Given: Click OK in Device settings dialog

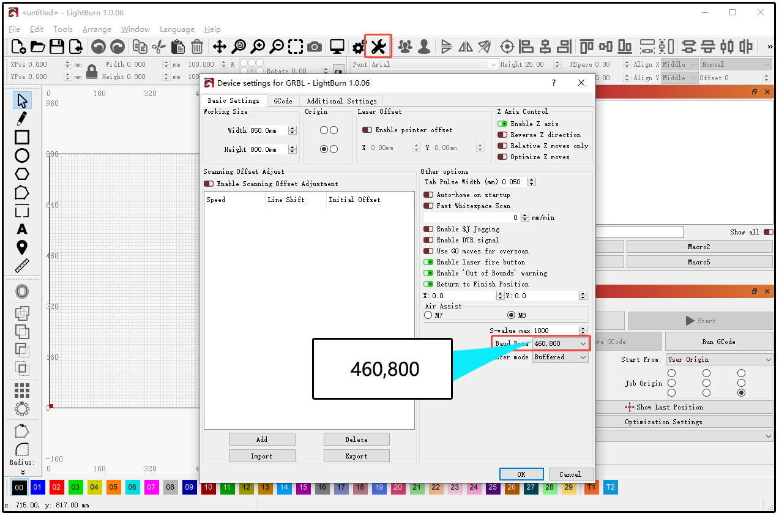Looking at the screenshot, I should coord(521,474).
